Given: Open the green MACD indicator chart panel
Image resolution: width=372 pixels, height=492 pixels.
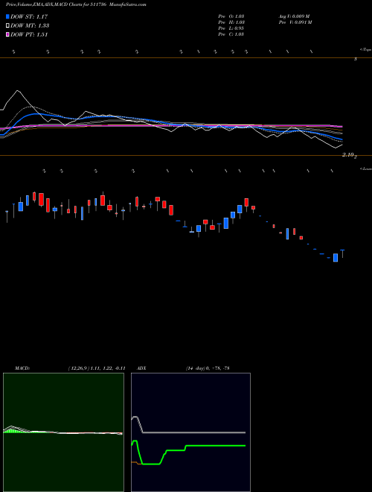Looking at the screenshot, I should tap(63, 432).
